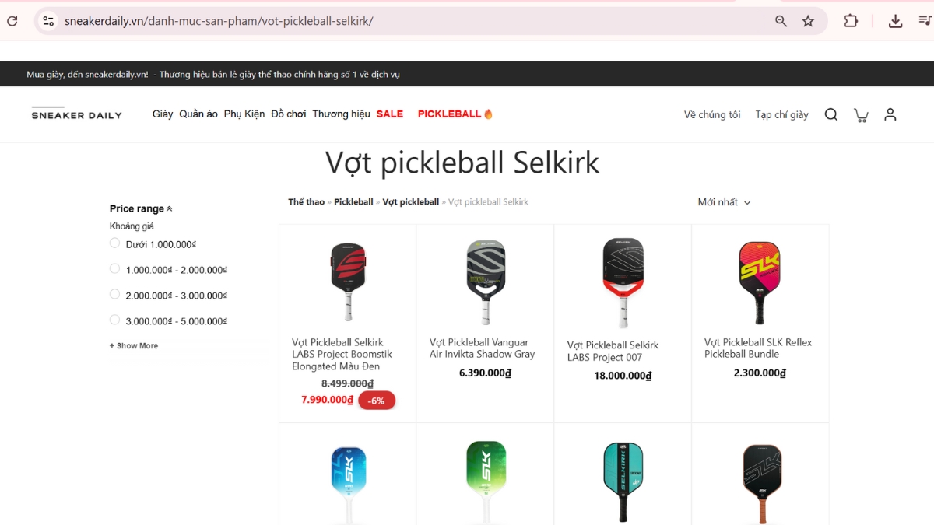
Task: Bookmark this page with the star icon
Action: click(x=808, y=21)
